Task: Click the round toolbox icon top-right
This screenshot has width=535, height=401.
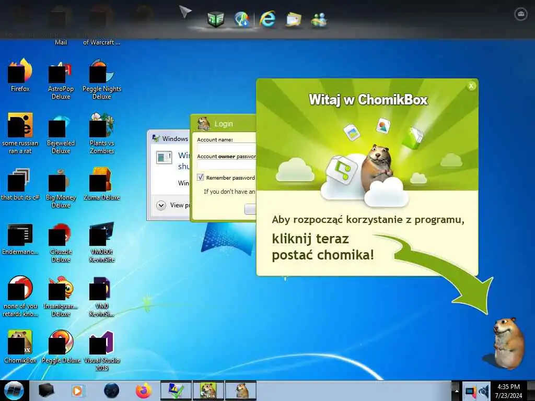Action: coord(521,14)
